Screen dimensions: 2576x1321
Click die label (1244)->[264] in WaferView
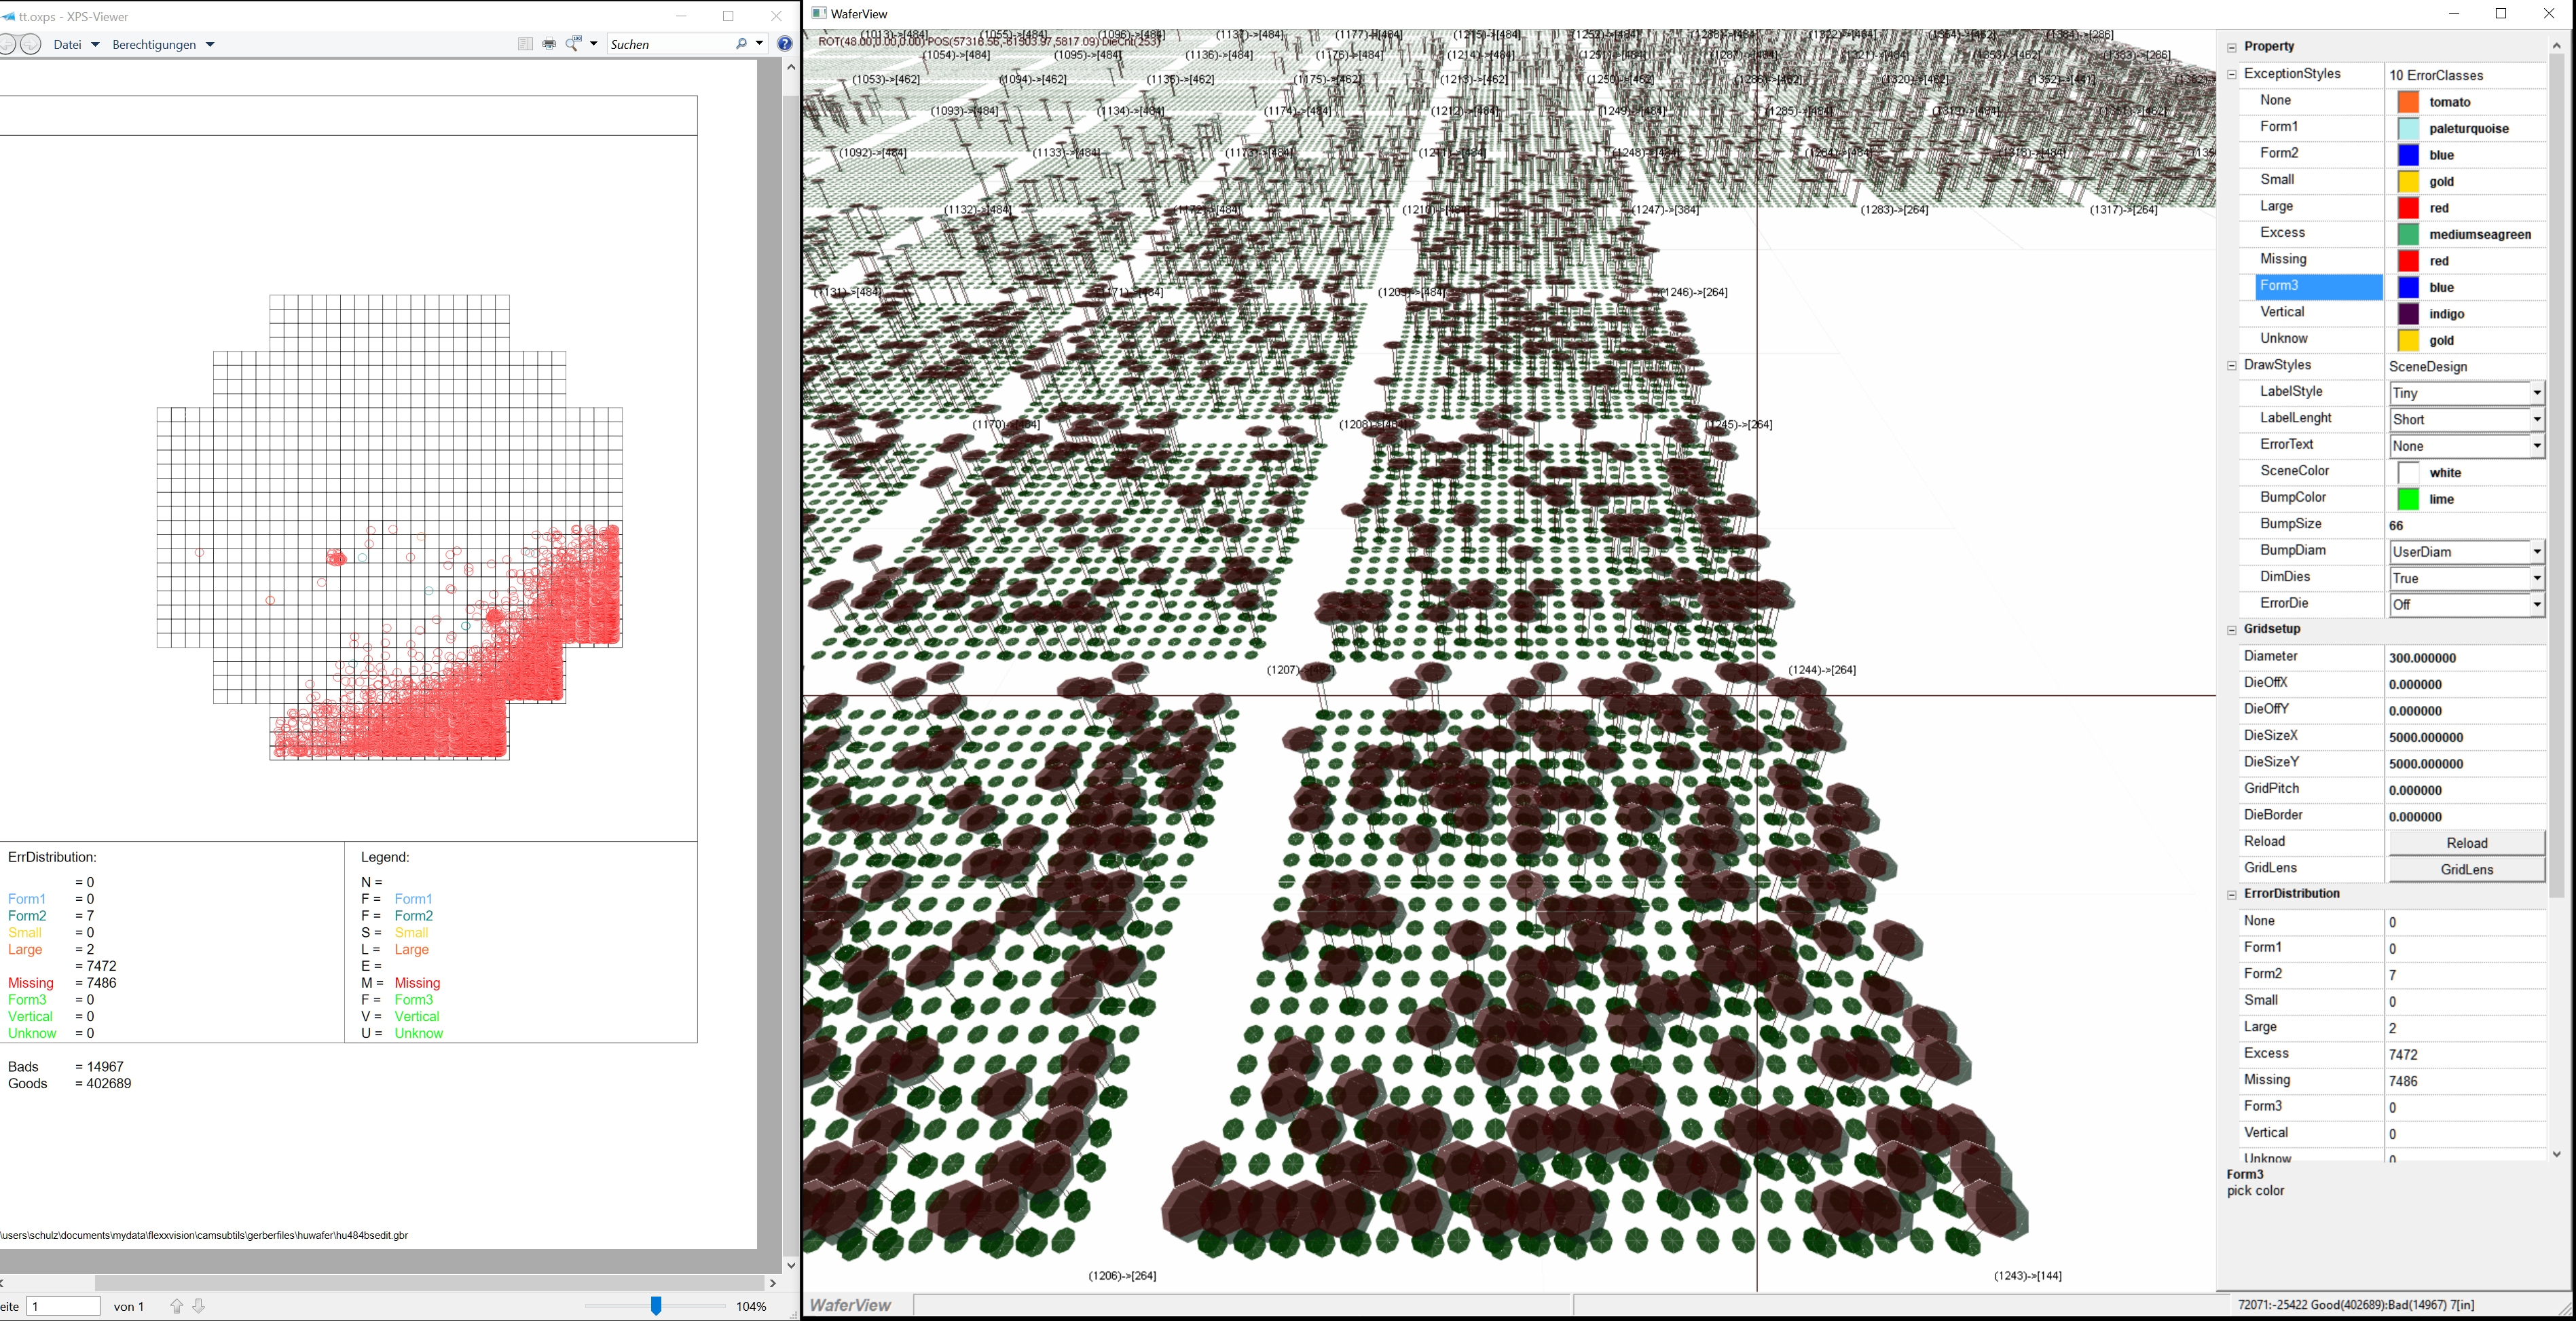[1822, 670]
